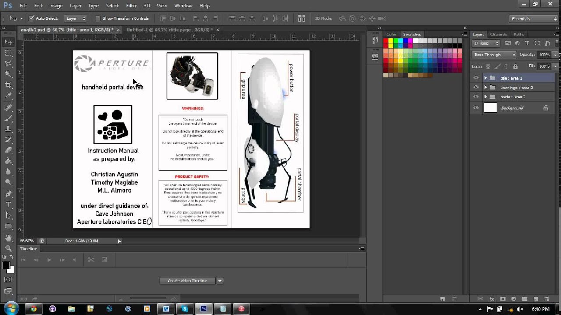Expand the 'parts : area 3' group

(x=485, y=97)
